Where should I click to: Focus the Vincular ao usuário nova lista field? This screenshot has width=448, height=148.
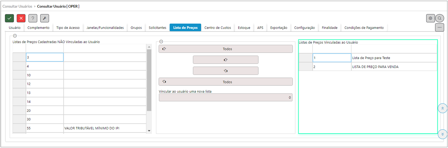226,97
